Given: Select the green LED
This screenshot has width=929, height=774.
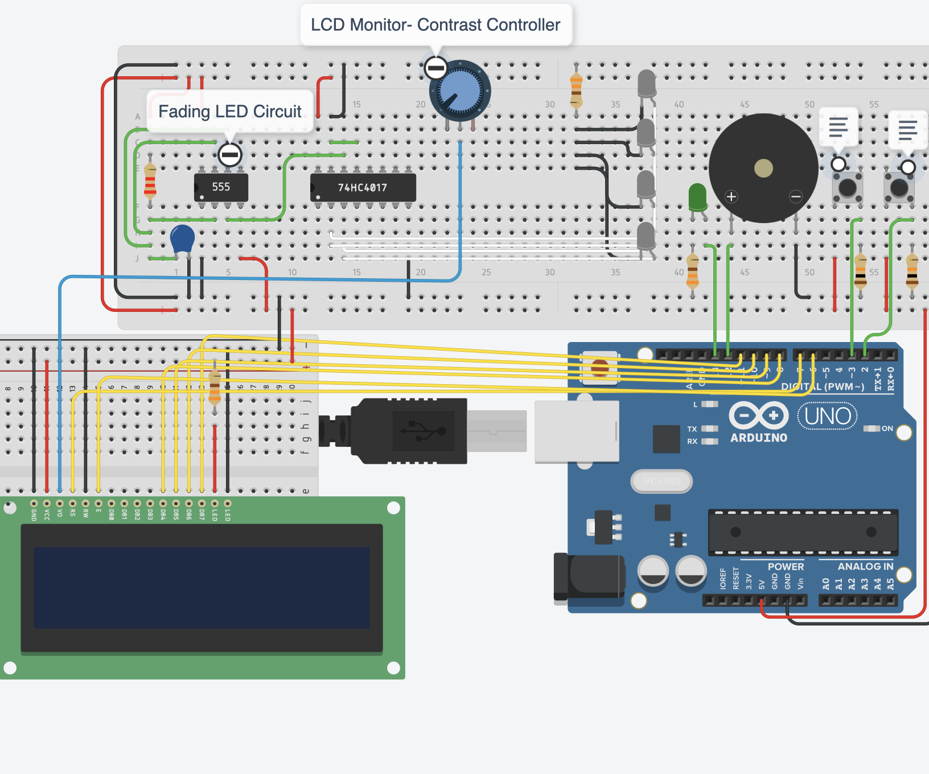Looking at the screenshot, I should (697, 197).
